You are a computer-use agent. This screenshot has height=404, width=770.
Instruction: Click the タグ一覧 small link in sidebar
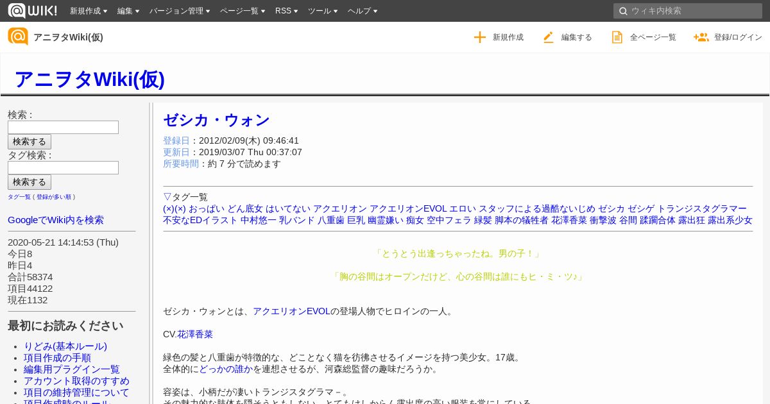coord(19,197)
